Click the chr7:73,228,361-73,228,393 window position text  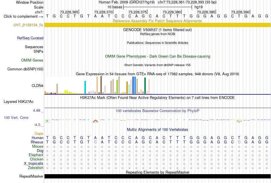[x=187, y=2]
